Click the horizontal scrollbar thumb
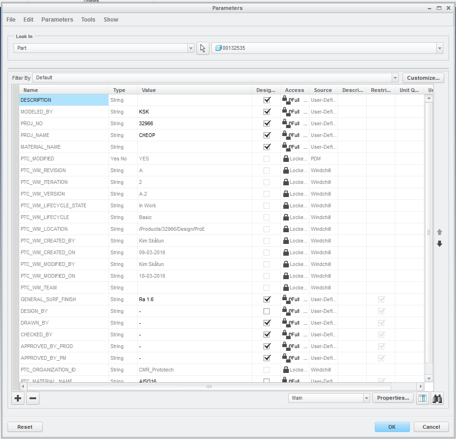This screenshot has width=456, height=440. [x=209, y=386]
